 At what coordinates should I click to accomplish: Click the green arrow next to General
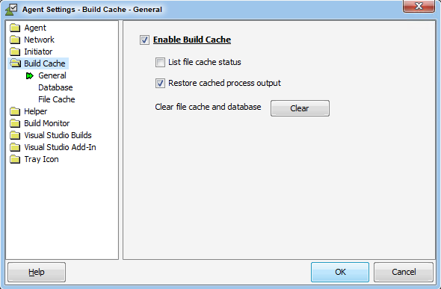click(30, 76)
